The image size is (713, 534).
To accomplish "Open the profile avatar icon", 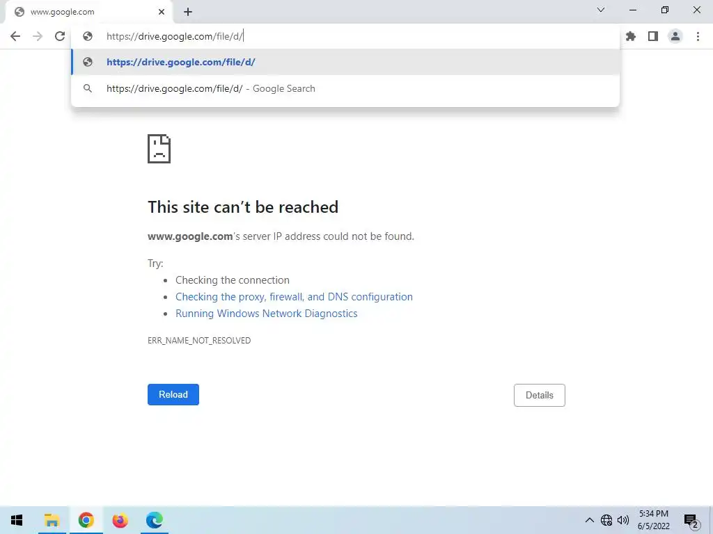I will [675, 36].
